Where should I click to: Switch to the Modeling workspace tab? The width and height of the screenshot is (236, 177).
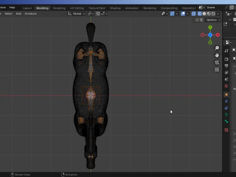[x=42, y=8]
